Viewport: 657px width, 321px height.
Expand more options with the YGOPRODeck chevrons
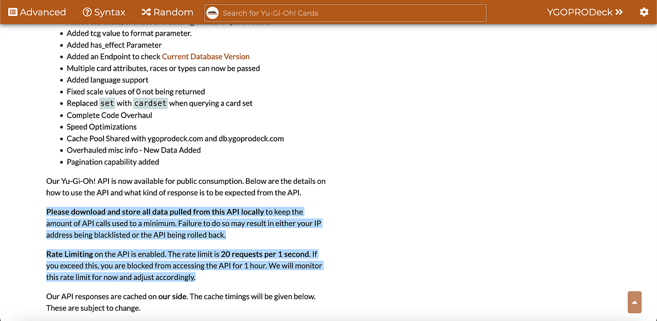coord(620,11)
